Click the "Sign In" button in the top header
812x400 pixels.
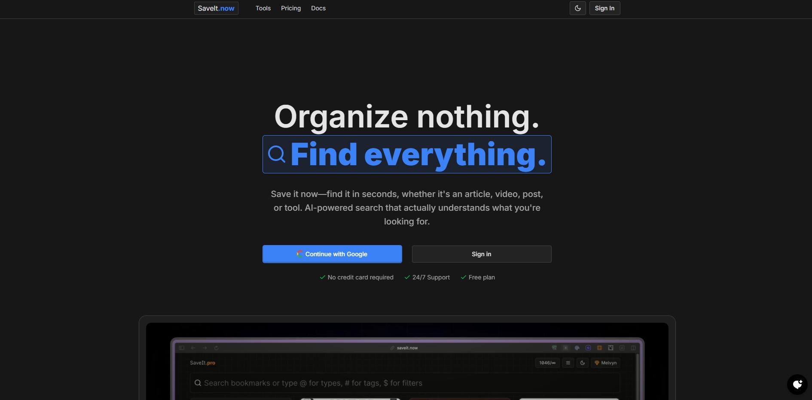(x=604, y=8)
